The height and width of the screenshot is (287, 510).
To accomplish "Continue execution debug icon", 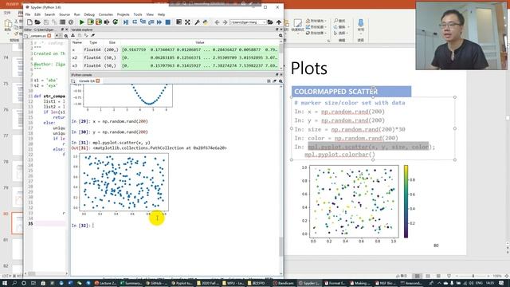I will [x=159, y=22].
